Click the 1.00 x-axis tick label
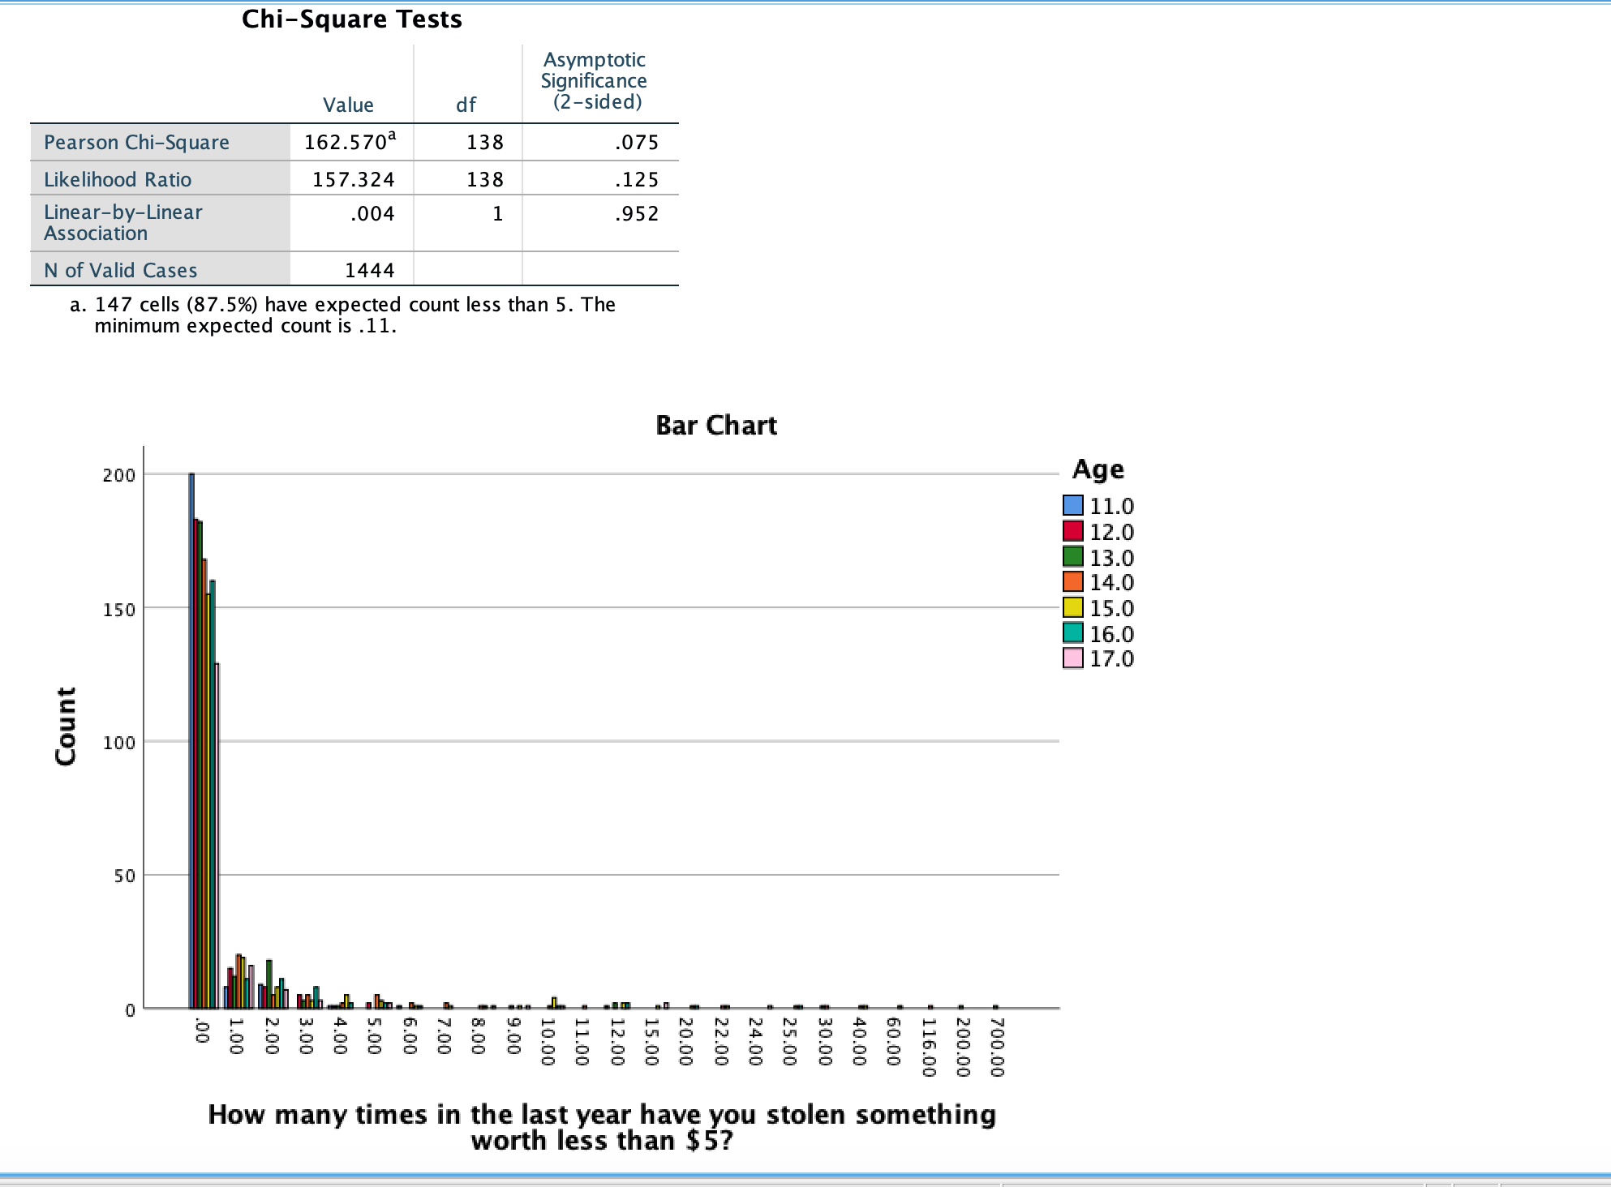 click(x=236, y=1037)
